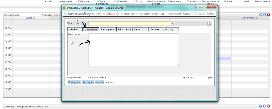Open the Actions... dropdown
Image resolution: width=272 pixels, height=109 pixels.
[111, 82]
